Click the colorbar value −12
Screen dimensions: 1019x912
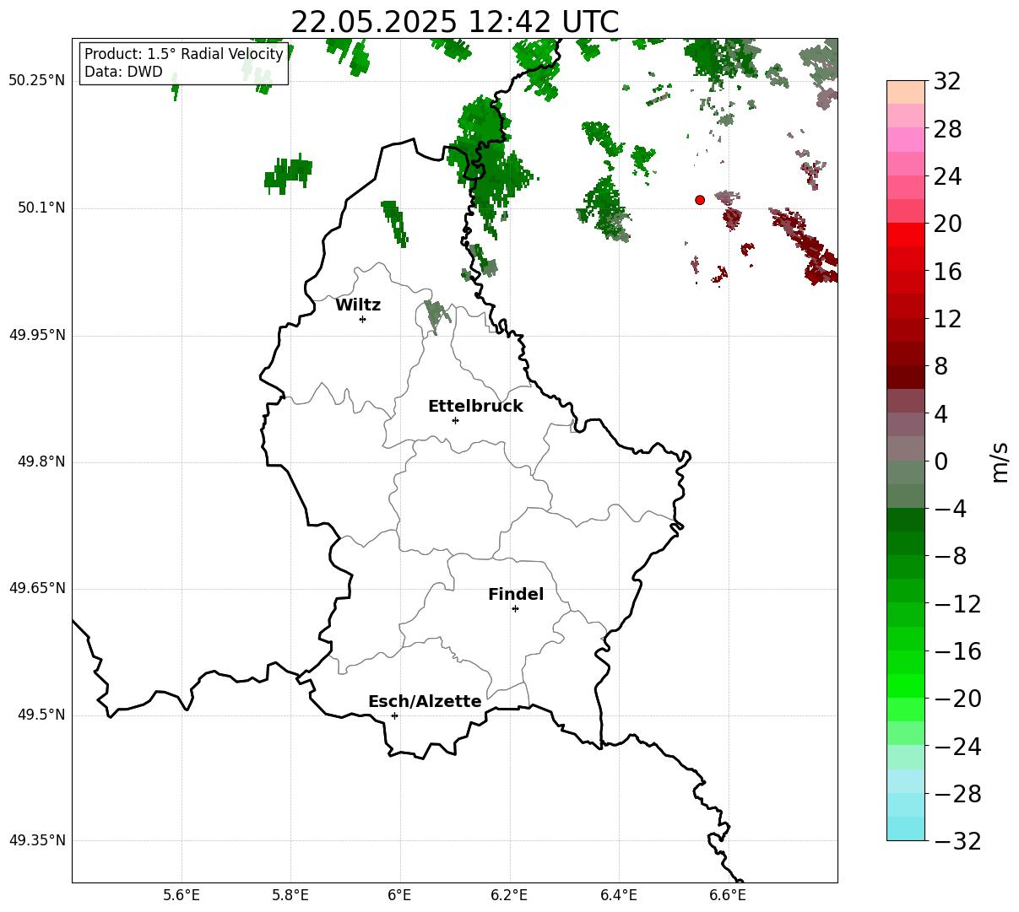[957, 604]
